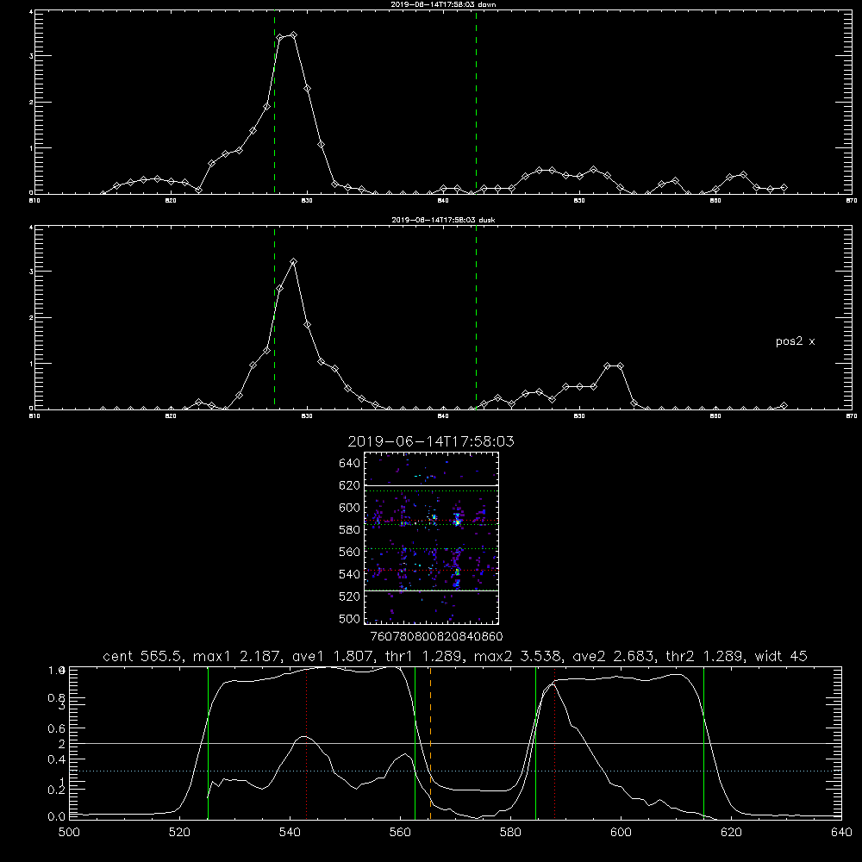Click the blue dotted threshold line in bottom plot
The height and width of the screenshot is (862, 862).
pos(455,771)
